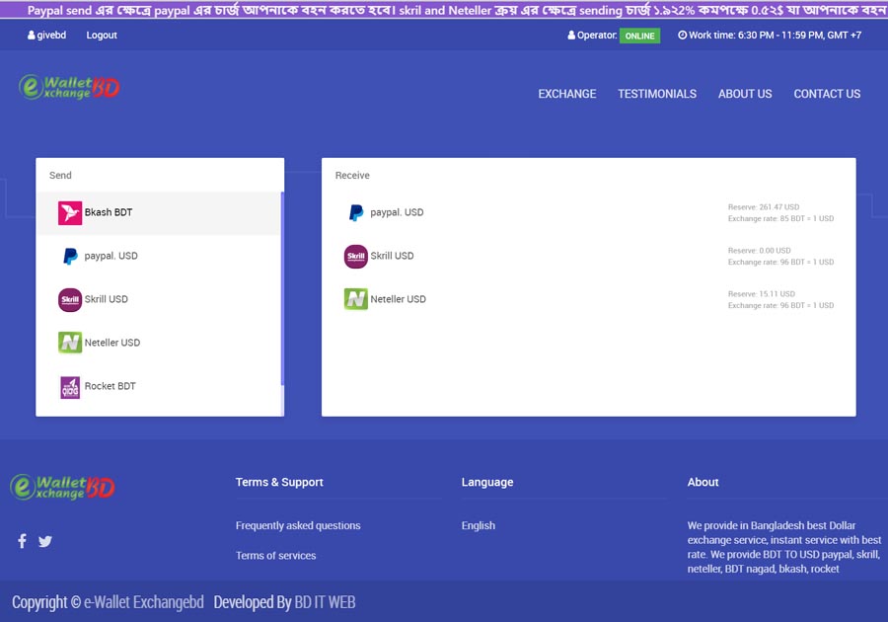Select the PayPal icon in the Send list
This screenshot has width=888, height=622.
coord(70,256)
